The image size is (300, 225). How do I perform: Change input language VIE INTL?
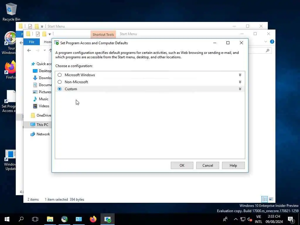click(258, 219)
